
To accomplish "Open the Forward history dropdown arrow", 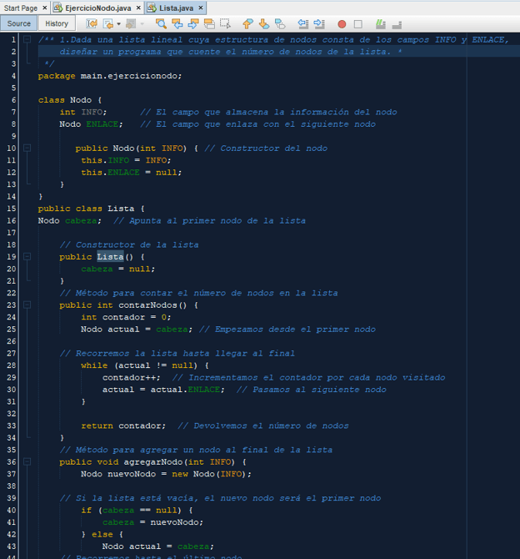I will pos(142,24).
